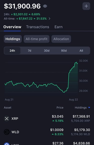Image resolution: width=94 pixels, height=145 pixels.
Task: Set chart range to 90d
Action: [x=64, y=51]
